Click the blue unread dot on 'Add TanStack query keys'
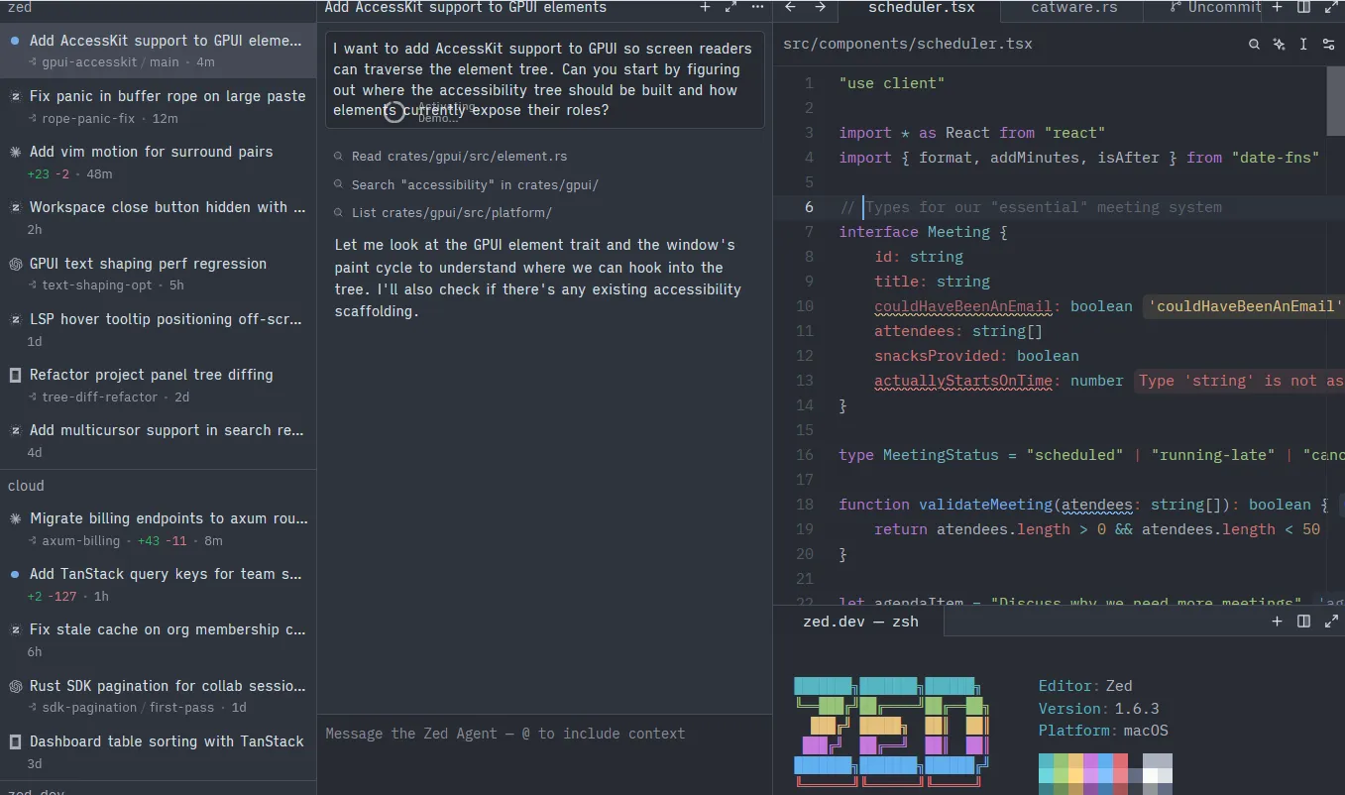The width and height of the screenshot is (1345, 795). 15,574
